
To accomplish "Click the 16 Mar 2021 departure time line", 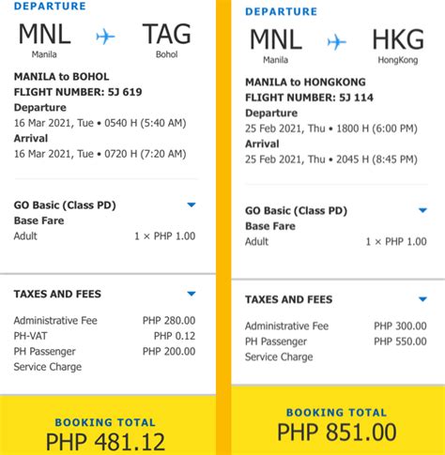I will [100, 123].
